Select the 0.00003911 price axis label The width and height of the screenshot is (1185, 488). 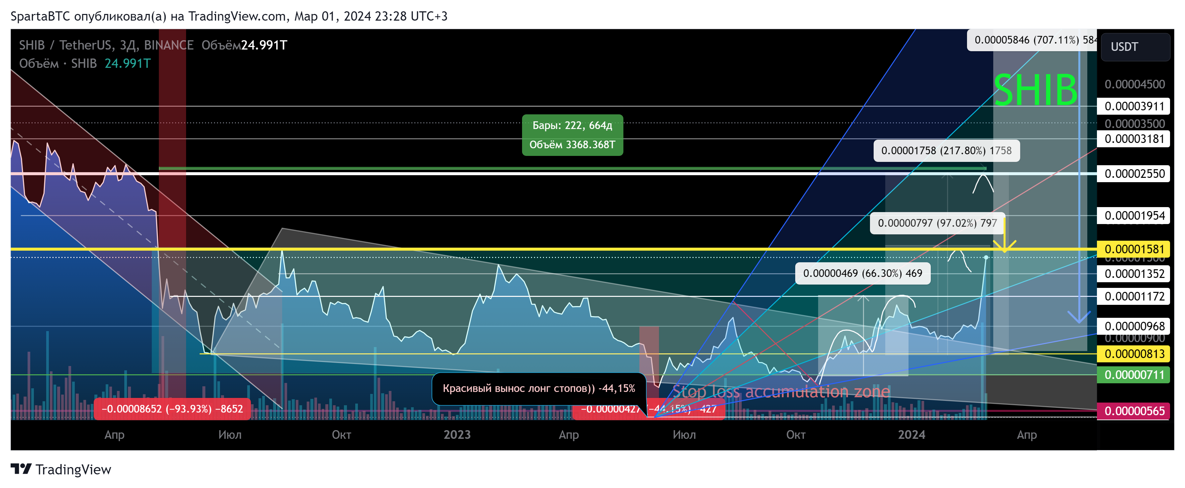click(1133, 106)
